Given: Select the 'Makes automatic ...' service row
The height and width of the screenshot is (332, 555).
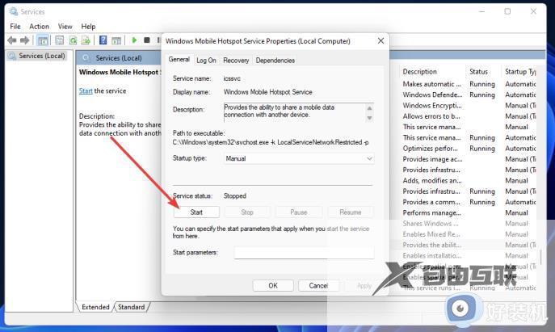Looking at the screenshot, I should click(x=469, y=84).
